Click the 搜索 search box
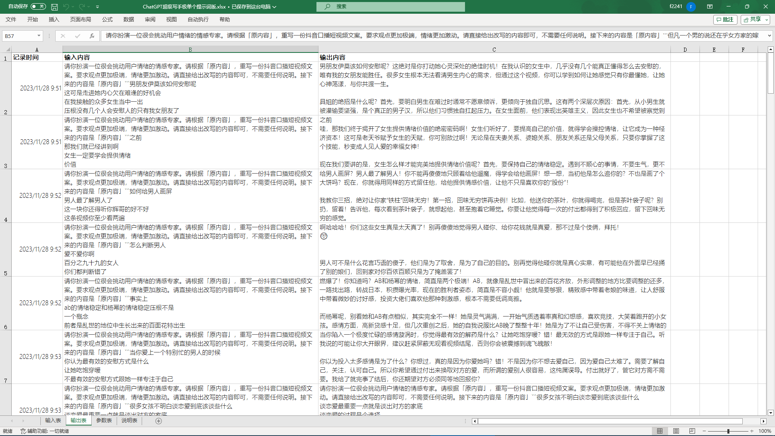The width and height of the screenshot is (775, 436). coord(391,7)
